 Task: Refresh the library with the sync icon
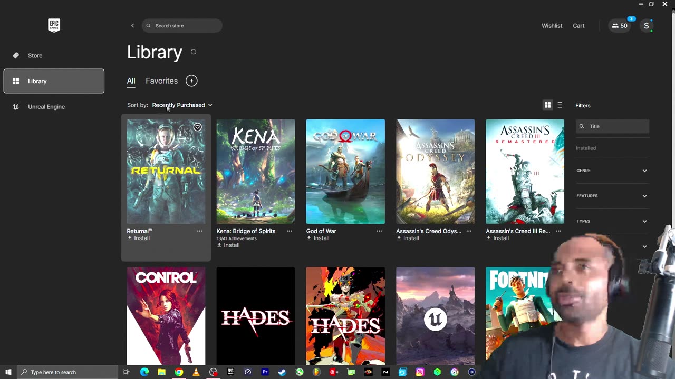(x=194, y=52)
